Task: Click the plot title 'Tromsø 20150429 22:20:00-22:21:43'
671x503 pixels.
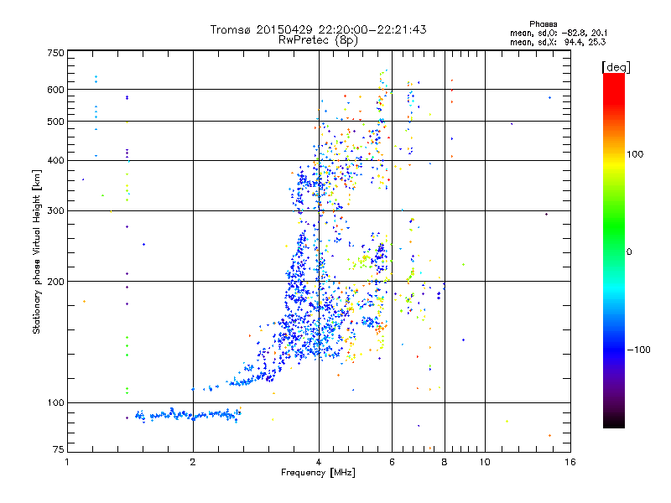Action: click(x=318, y=29)
